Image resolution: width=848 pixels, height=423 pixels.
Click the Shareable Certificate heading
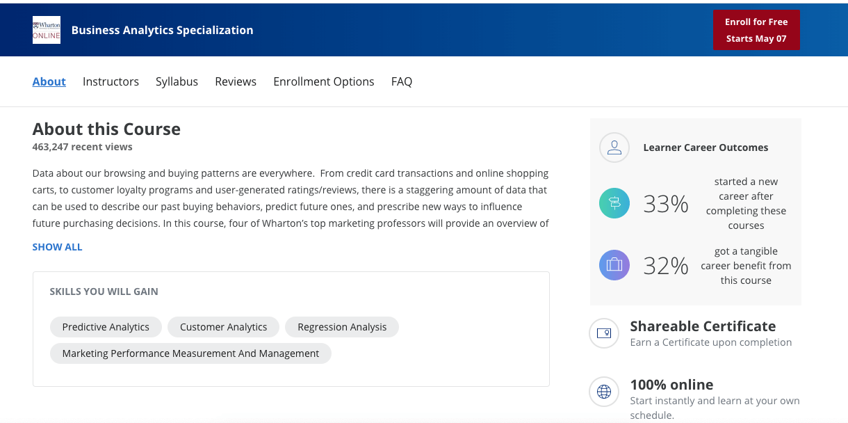[703, 326]
